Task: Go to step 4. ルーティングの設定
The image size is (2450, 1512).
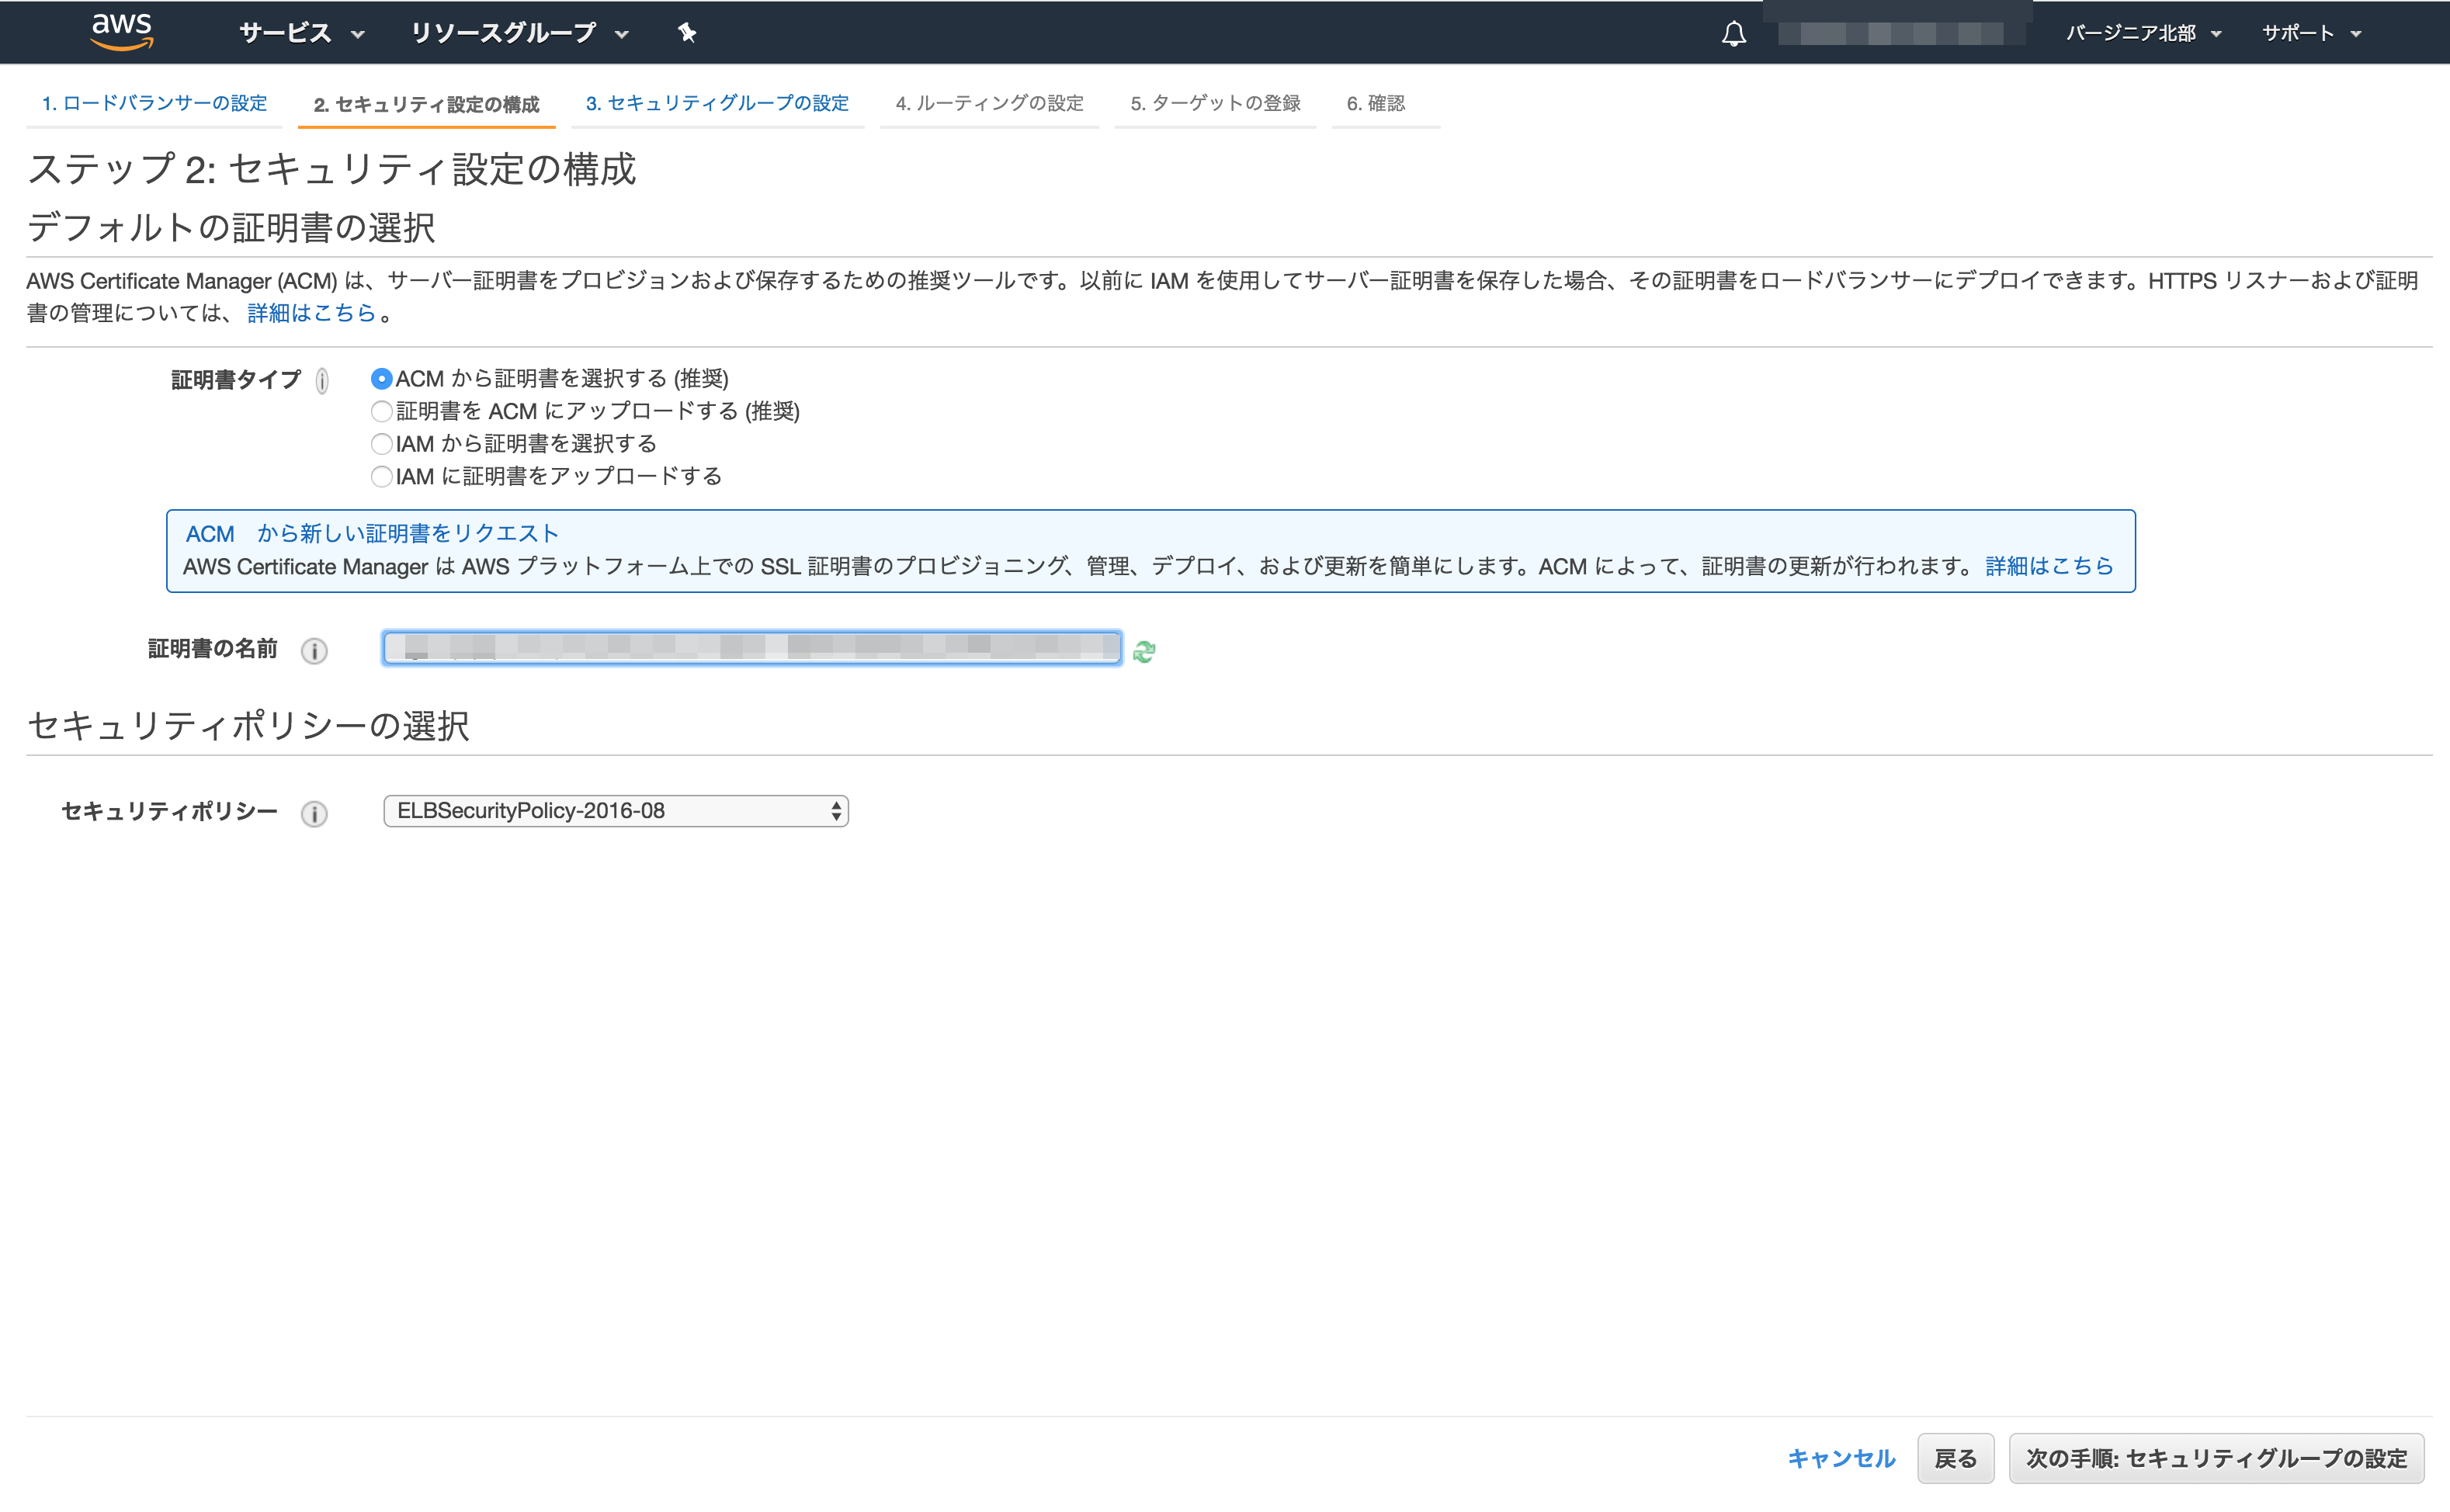Action: click(x=989, y=103)
